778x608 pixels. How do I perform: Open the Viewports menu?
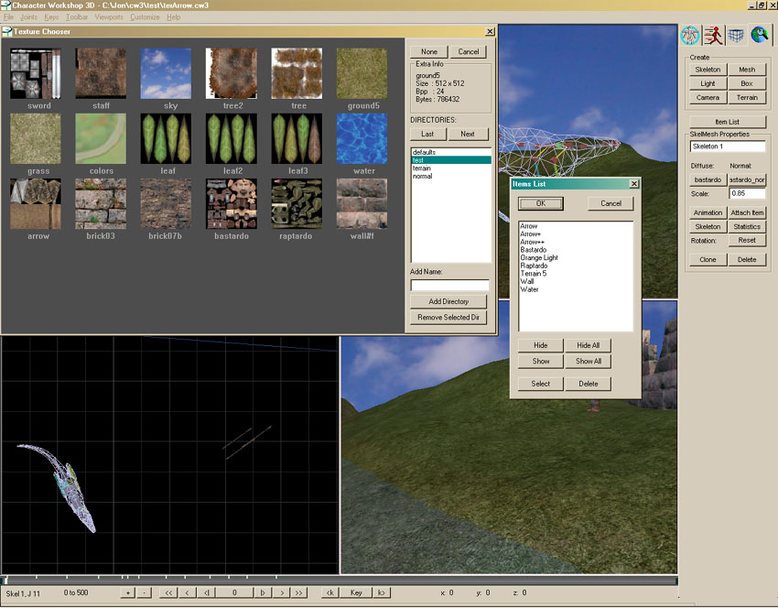(109, 17)
